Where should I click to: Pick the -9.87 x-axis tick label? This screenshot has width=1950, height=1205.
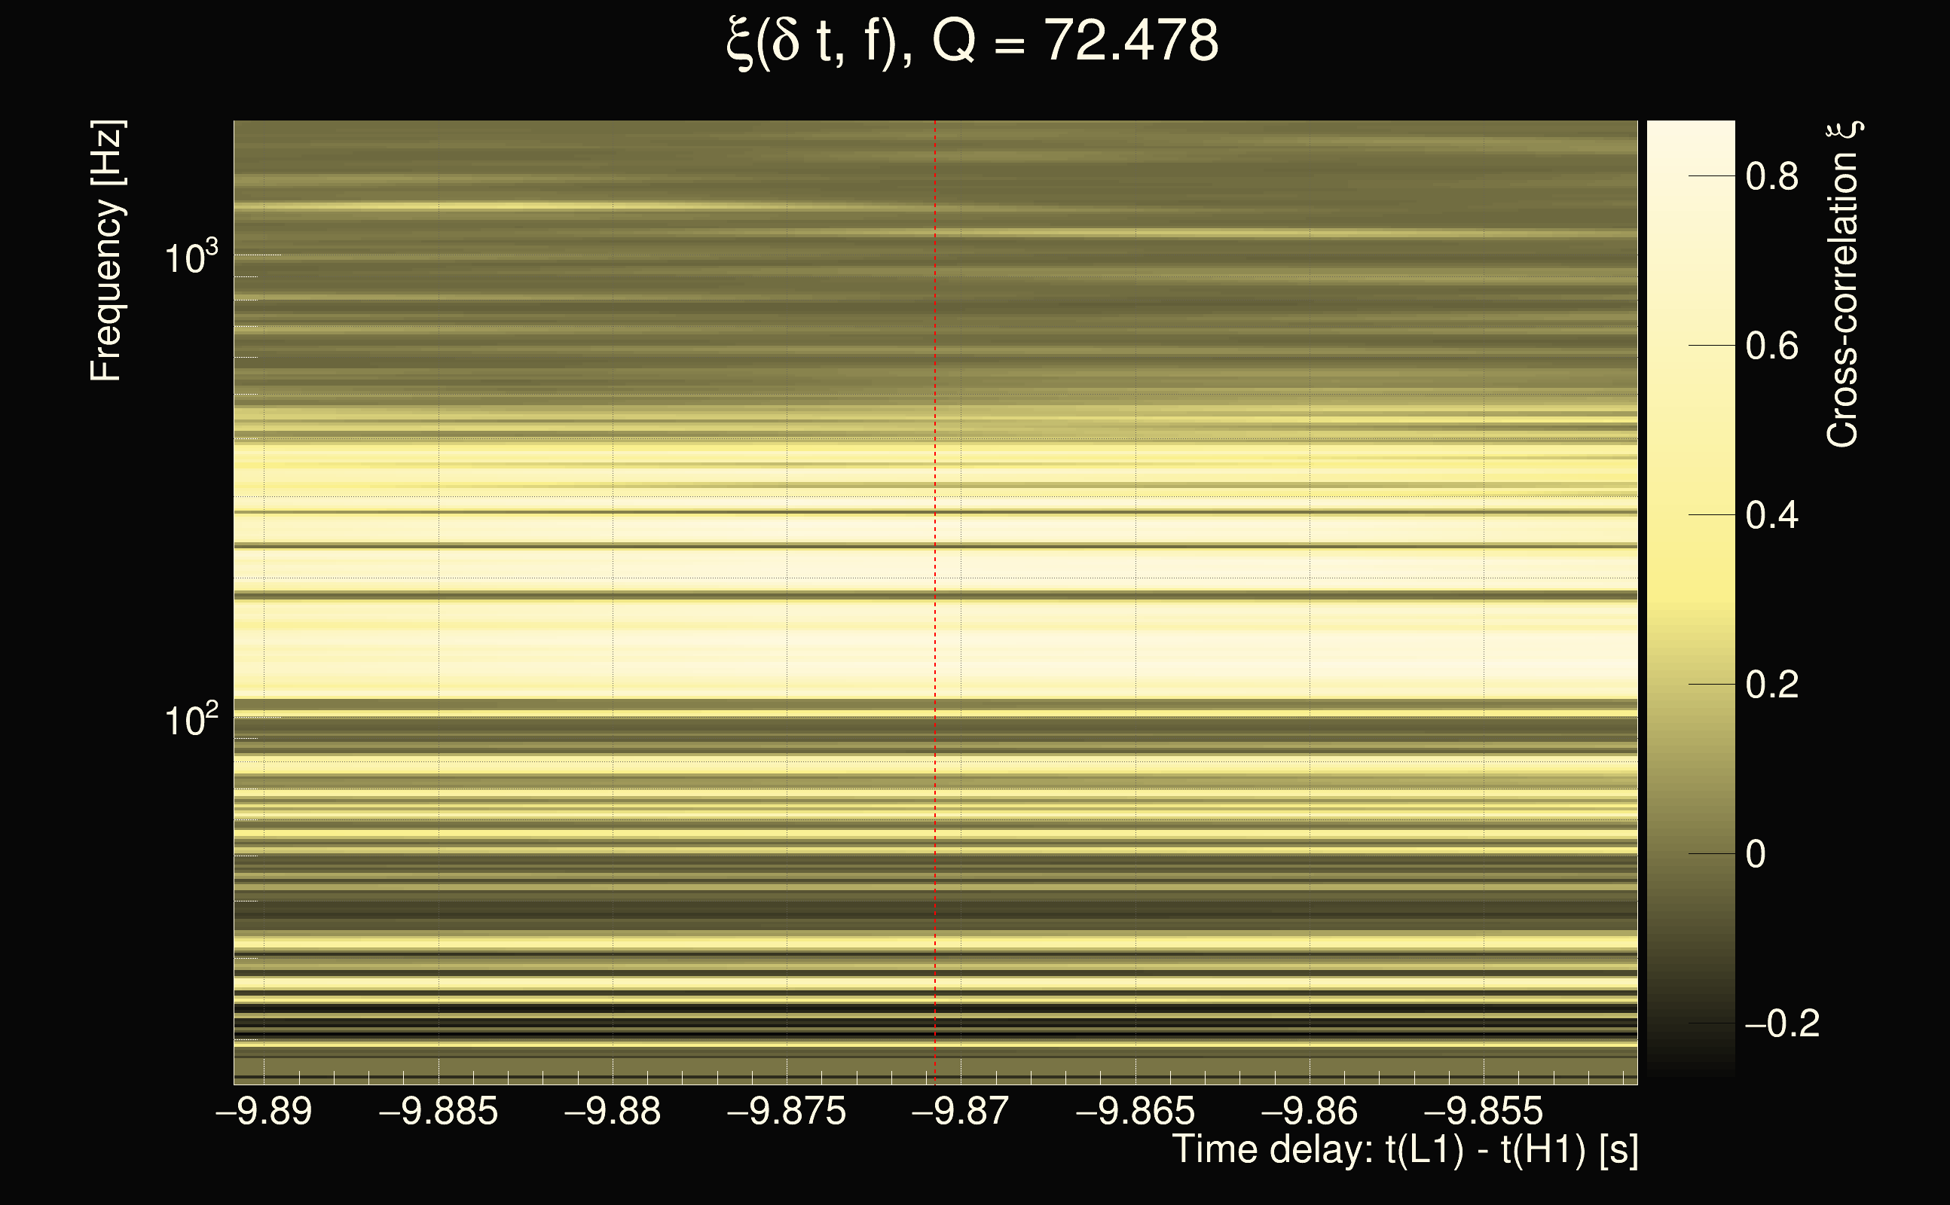961,1111
